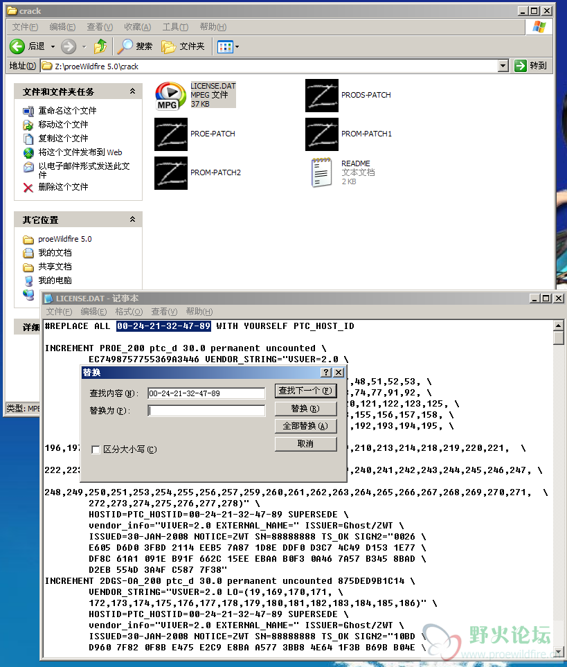Screen dimensions: 567x667
Task: Select the README text document icon
Action: (x=321, y=172)
